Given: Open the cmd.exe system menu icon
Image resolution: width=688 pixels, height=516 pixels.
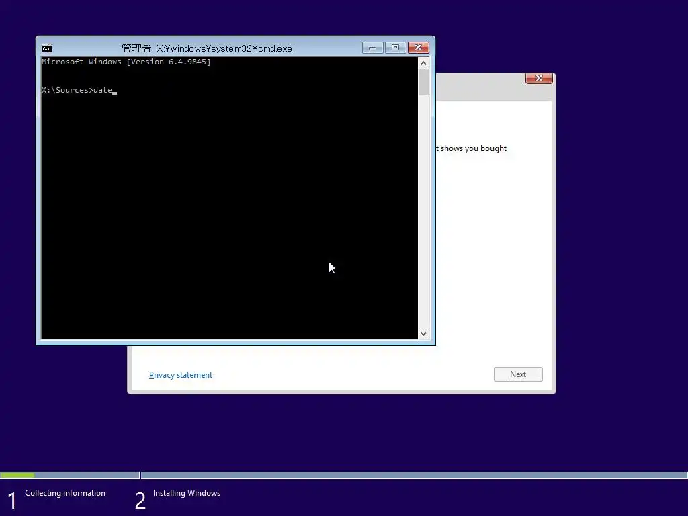Looking at the screenshot, I should (47, 48).
